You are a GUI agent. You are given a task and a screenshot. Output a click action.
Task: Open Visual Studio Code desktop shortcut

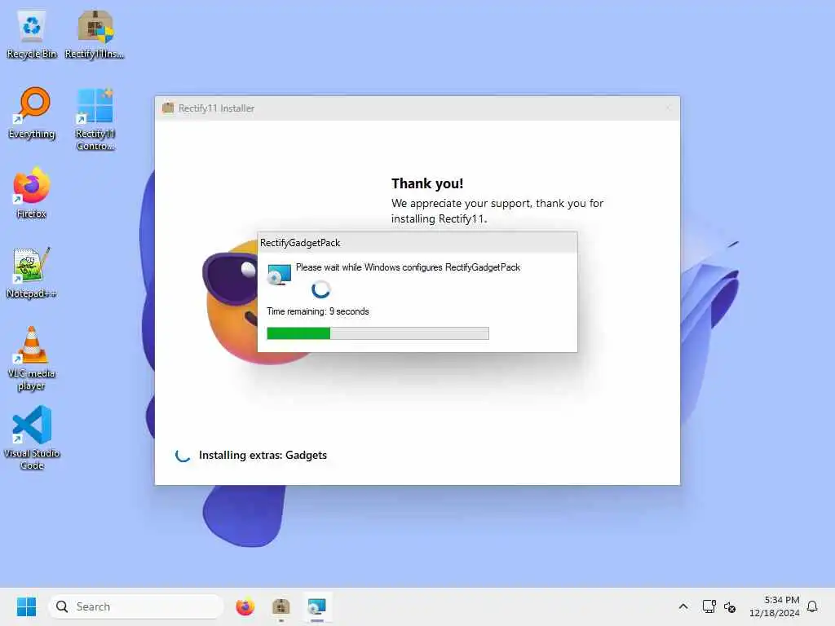32,438
